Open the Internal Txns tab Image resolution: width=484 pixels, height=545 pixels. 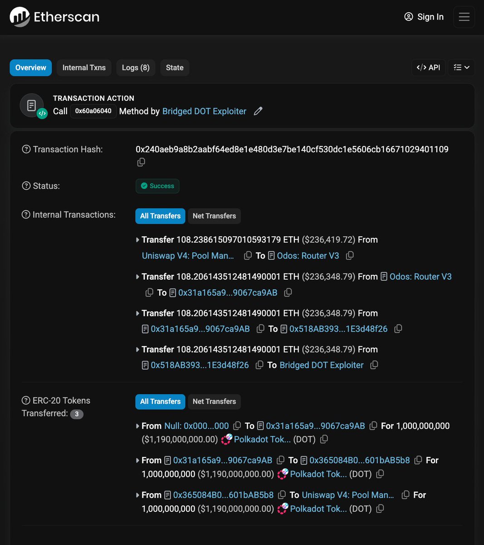(x=84, y=68)
